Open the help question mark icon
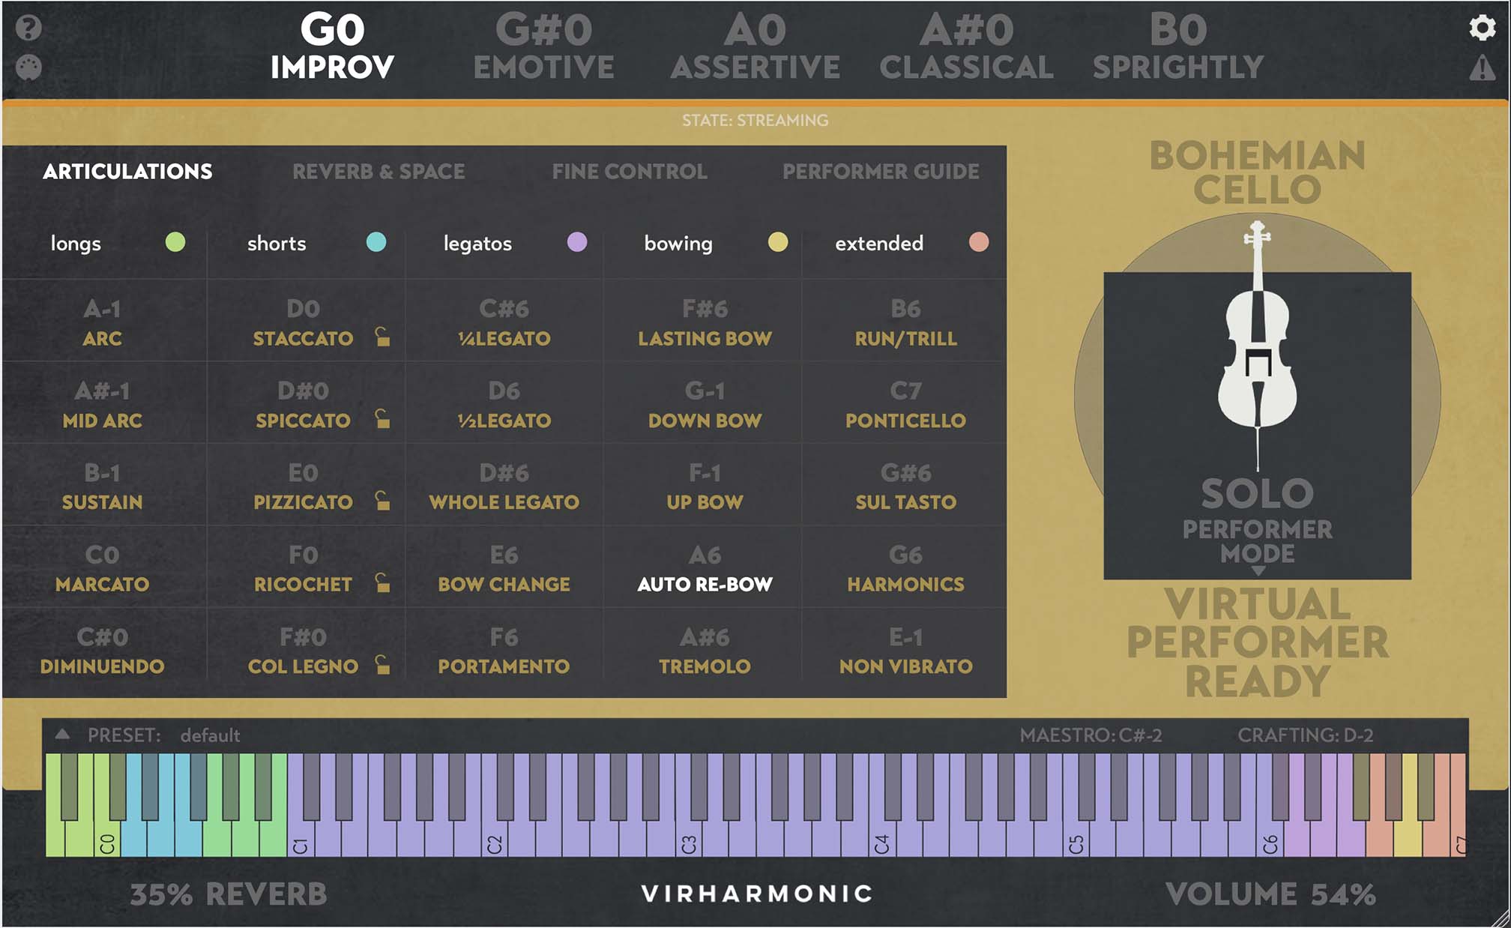 pos(28,28)
